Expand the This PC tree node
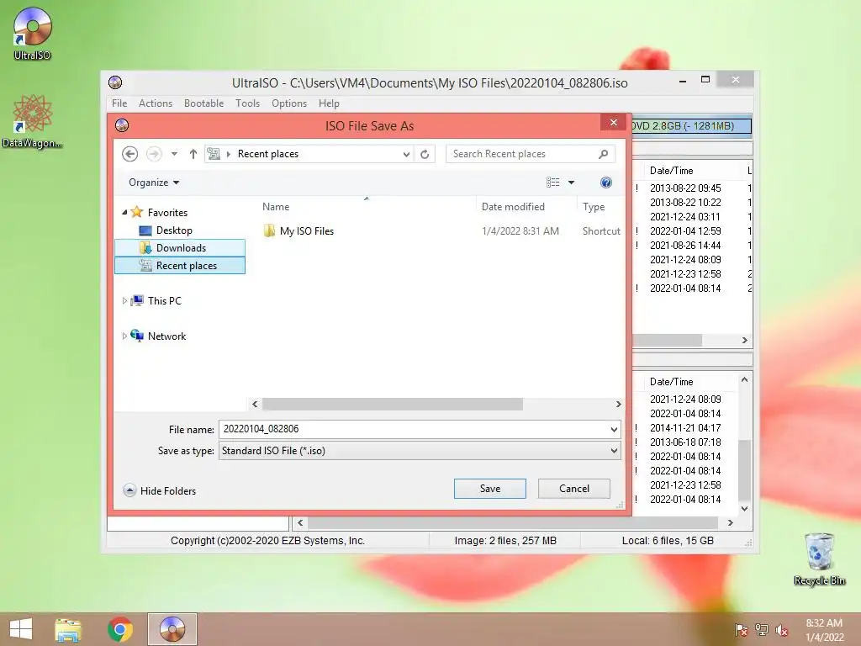Screen dimensions: 861x646 [x=124, y=300]
